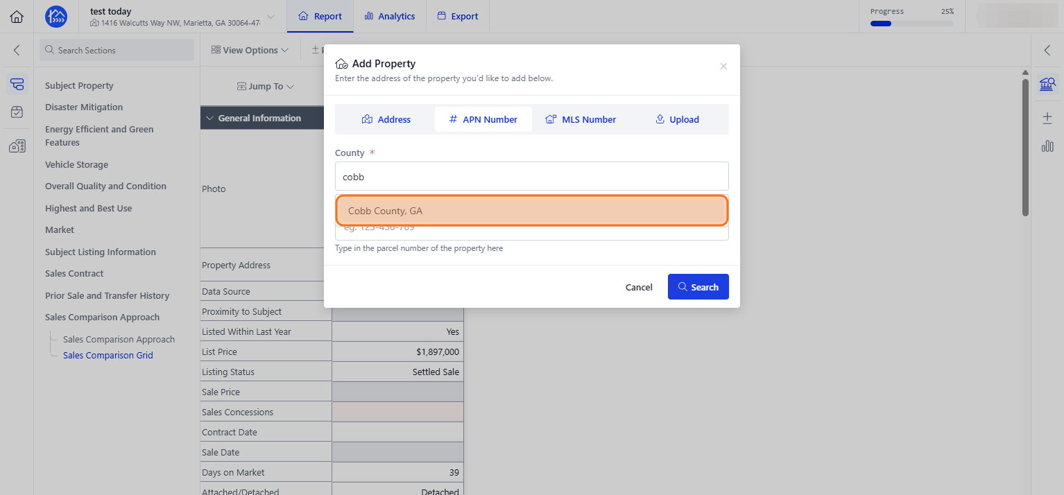The height and width of the screenshot is (495, 1064).
Task: Open the checklist calendar sidebar icon
Action: coord(17,112)
